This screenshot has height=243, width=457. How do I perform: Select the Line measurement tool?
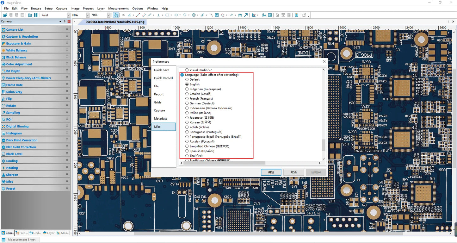point(138,15)
